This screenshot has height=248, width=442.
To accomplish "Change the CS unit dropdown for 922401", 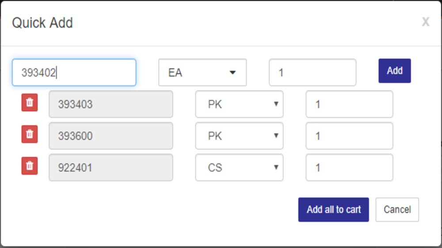I will pos(239,168).
